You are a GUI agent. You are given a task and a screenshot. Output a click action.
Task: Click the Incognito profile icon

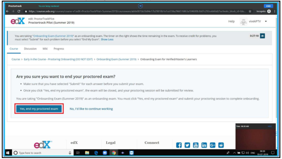click(x=269, y=11)
